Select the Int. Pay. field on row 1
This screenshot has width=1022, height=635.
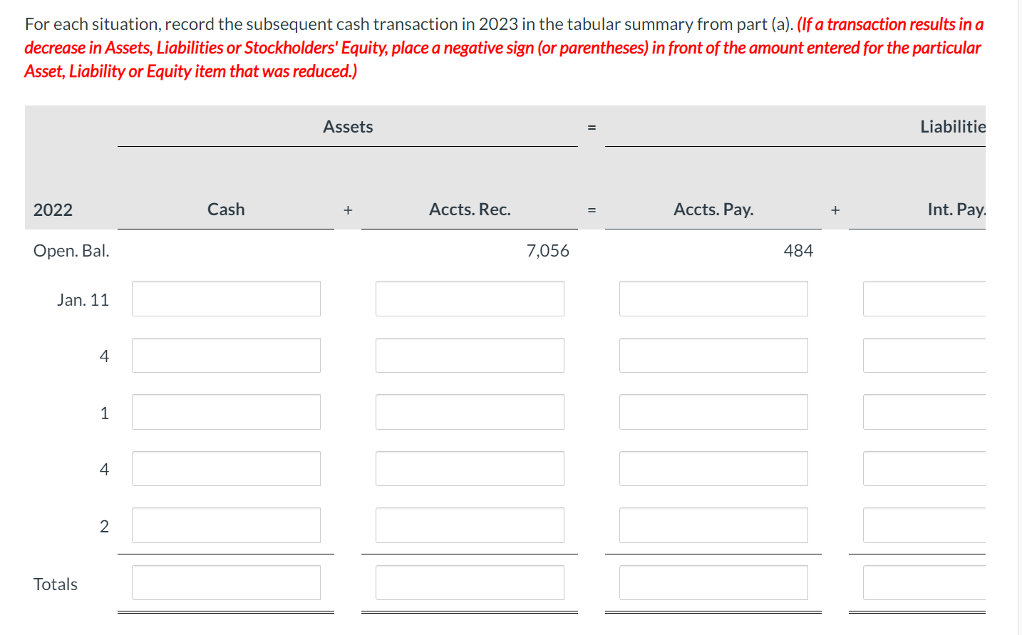pyautogui.click(x=926, y=412)
